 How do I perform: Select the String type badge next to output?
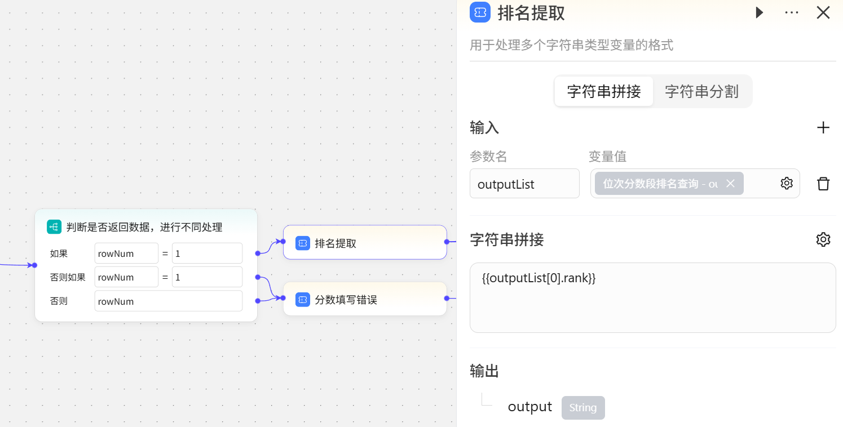583,407
